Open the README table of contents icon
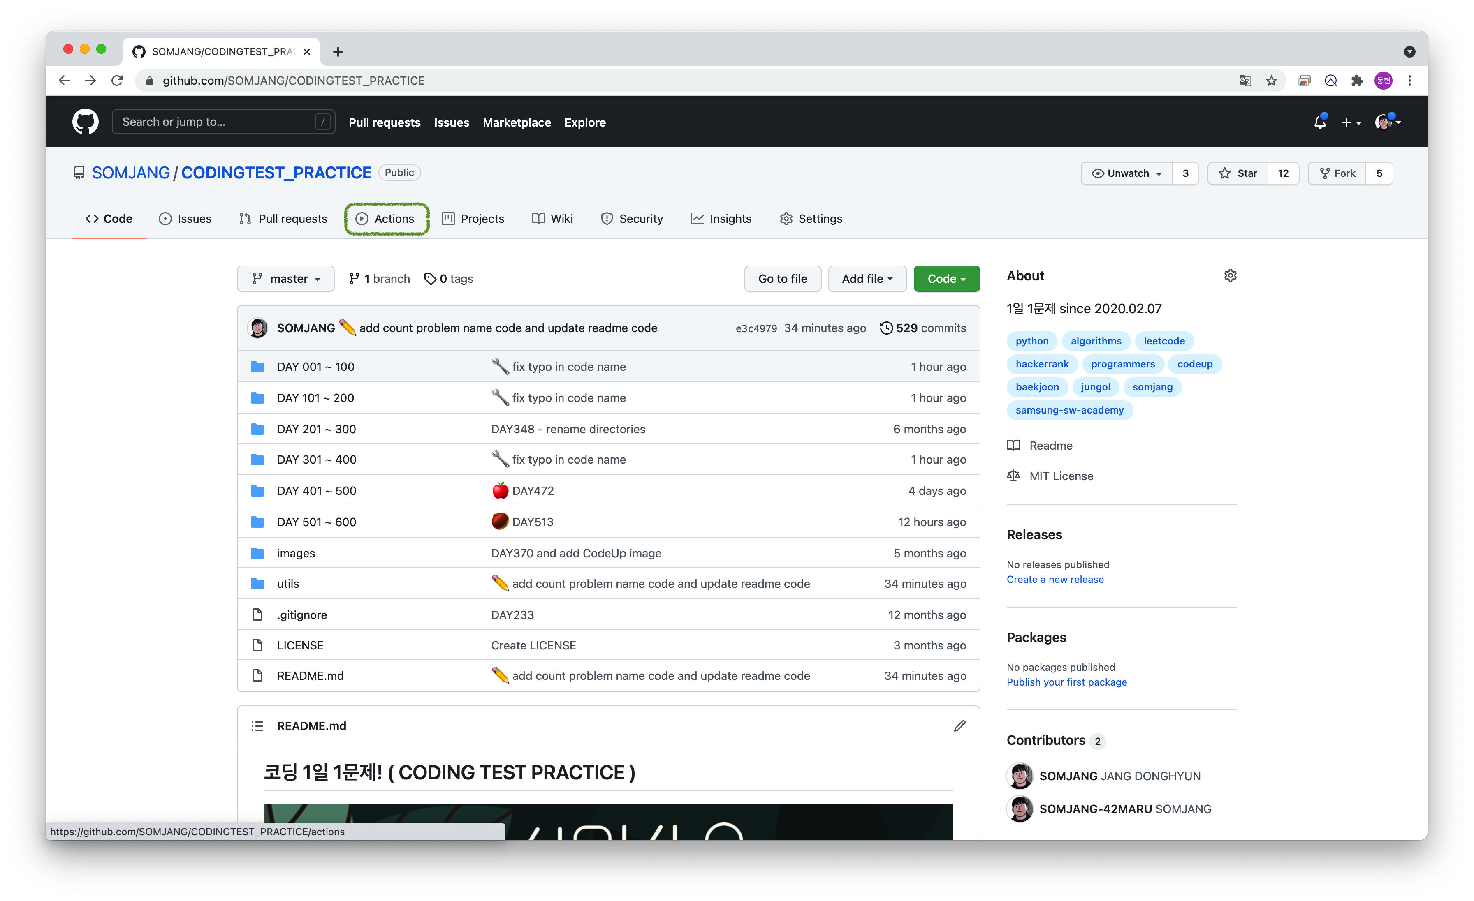The height and width of the screenshot is (901, 1474). (257, 726)
